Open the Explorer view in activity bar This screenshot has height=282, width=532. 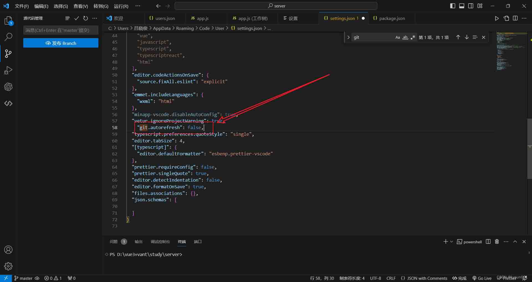pos(8,20)
